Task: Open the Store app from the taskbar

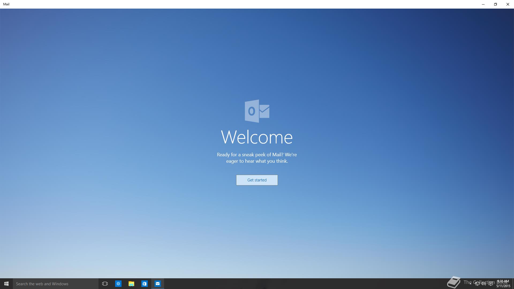Action: [x=144, y=284]
